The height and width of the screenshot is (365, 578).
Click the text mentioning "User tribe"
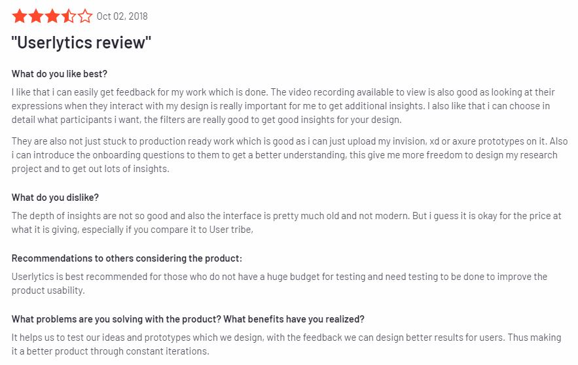[231, 230]
